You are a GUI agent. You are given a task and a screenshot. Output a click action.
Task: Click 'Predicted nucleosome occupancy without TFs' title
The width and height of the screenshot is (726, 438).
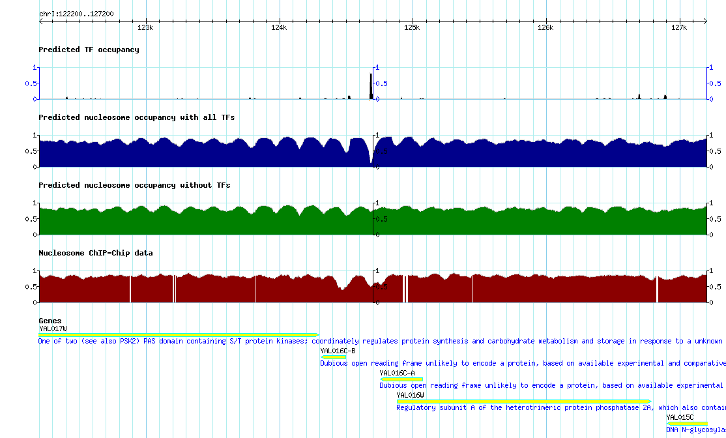click(x=134, y=185)
